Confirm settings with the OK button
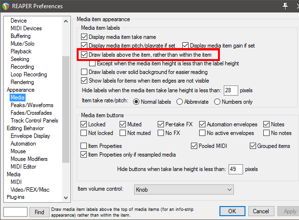This screenshot has width=299, height=220. coord(232,211)
